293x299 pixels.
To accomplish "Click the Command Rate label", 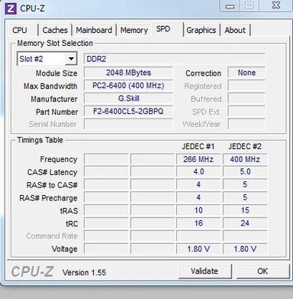I will (x=52, y=236).
